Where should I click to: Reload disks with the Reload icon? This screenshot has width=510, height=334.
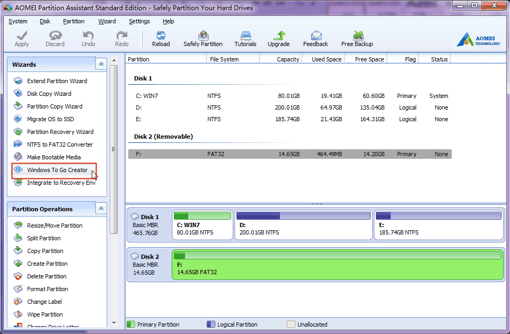click(x=161, y=35)
